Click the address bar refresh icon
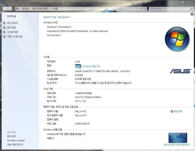The image size is (195, 151). [x=145, y=9]
